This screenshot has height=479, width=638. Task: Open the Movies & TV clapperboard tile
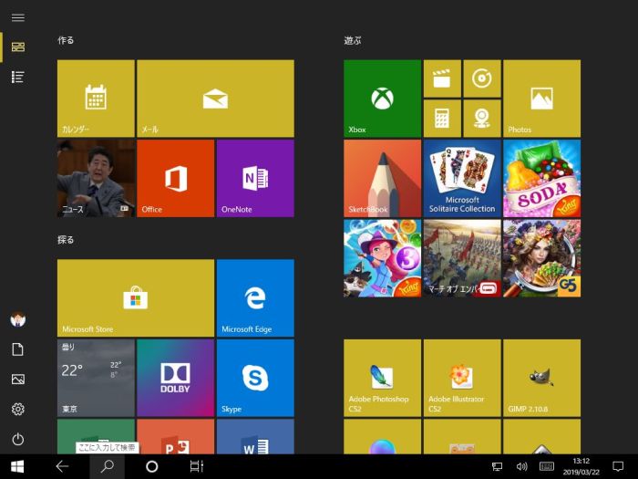click(x=442, y=79)
